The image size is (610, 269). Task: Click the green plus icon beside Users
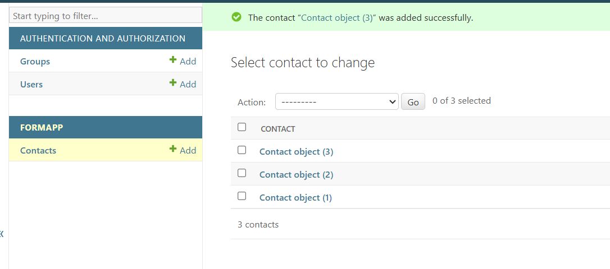tap(173, 83)
